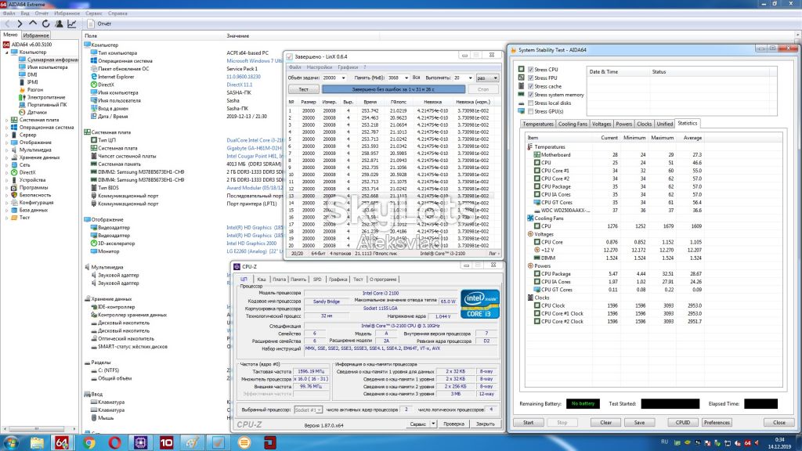The height and width of the screenshot is (451, 802).
Task: Disable Stress system memory checkbox
Action: (531, 95)
